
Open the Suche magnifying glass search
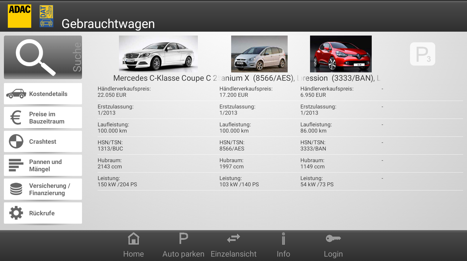click(x=43, y=57)
